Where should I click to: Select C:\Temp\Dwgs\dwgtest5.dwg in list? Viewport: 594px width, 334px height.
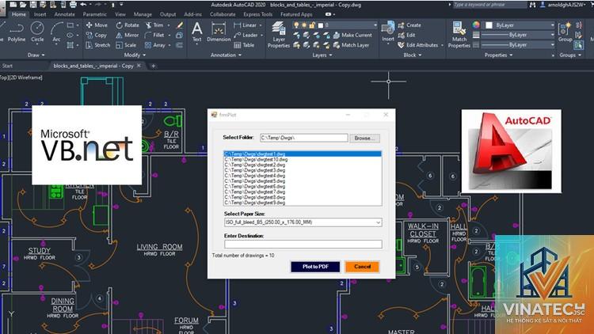click(x=303, y=181)
